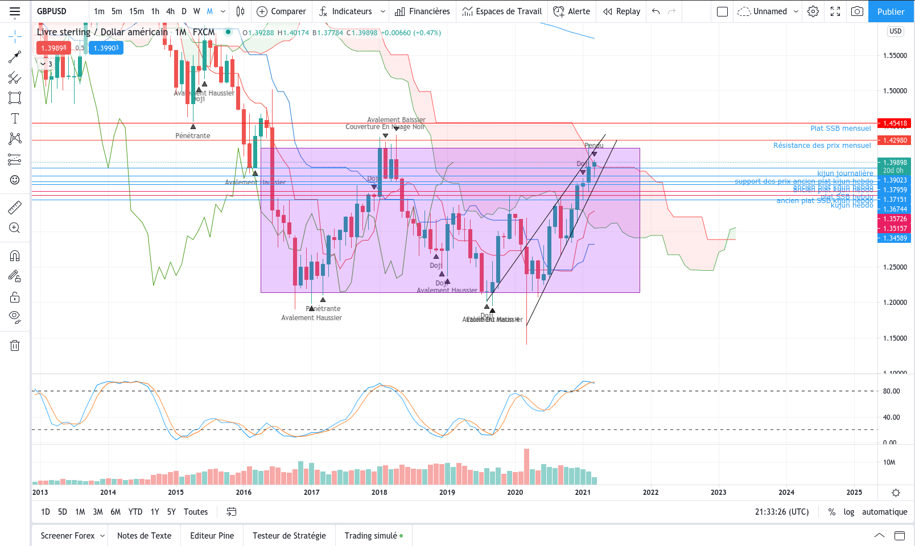Open the layout selection square icon

click(723, 11)
